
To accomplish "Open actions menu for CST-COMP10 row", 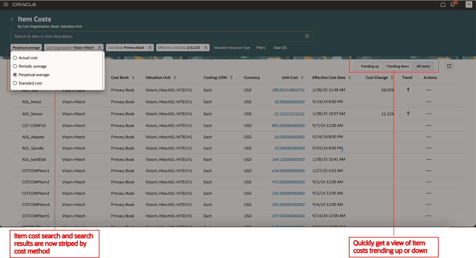I will coord(429,125).
